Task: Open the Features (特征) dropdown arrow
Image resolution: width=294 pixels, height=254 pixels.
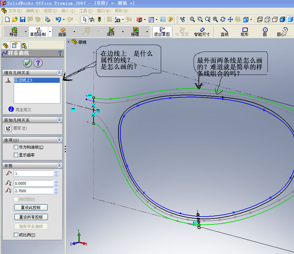Action: tap(26, 32)
